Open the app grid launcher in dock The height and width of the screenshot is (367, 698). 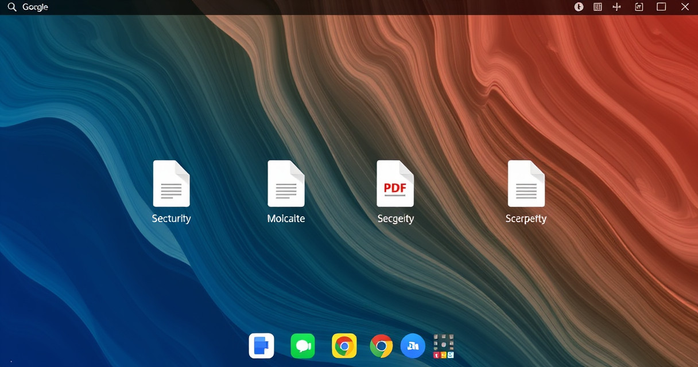[444, 346]
